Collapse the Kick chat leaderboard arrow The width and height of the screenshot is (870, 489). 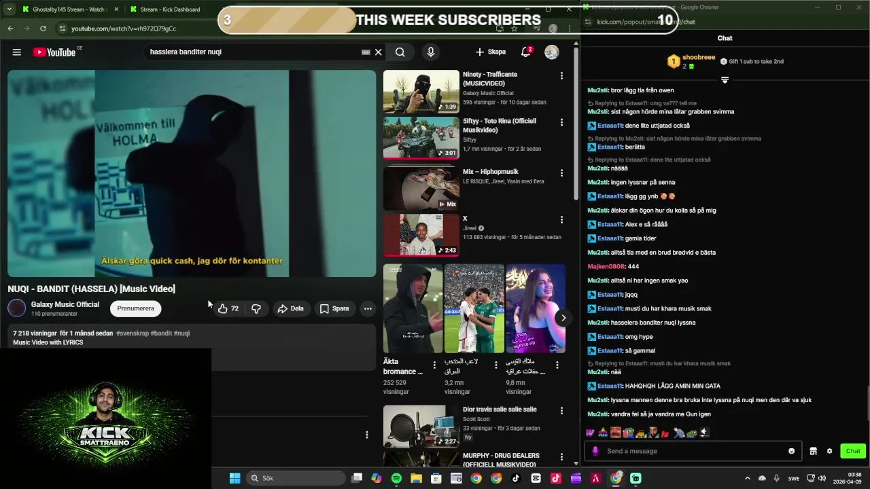[x=725, y=80]
